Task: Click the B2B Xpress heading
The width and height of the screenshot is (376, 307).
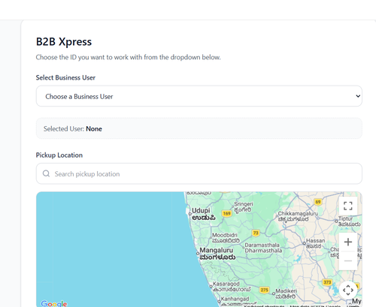Action: point(64,41)
